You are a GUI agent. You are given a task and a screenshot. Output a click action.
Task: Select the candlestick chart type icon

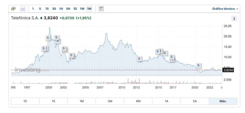click(13, 9)
